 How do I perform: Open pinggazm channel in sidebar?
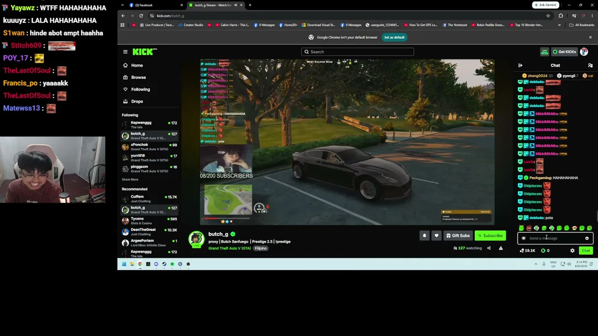pyautogui.click(x=149, y=169)
